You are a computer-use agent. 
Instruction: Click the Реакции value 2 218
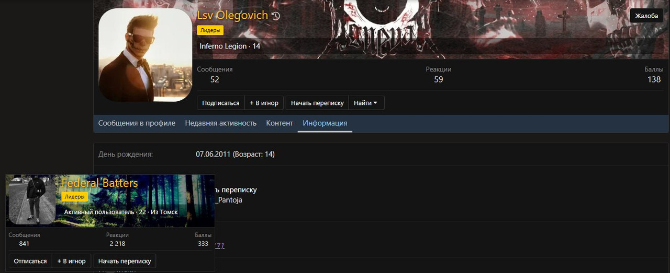tap(117, 243)
